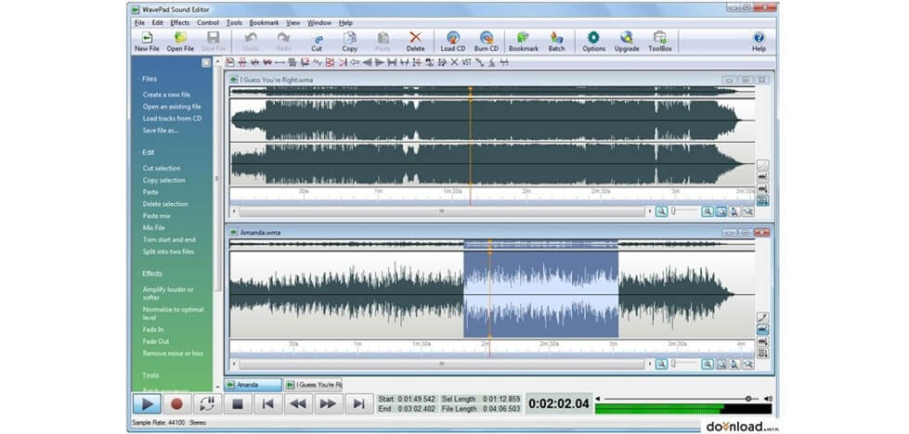Open the Effects menu
This screenshot has height=434, width=909.
coord(180,22)
